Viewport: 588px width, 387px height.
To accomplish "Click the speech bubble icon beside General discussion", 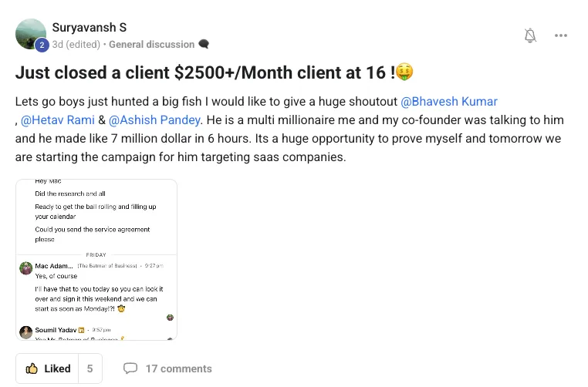I will (203, 45).
